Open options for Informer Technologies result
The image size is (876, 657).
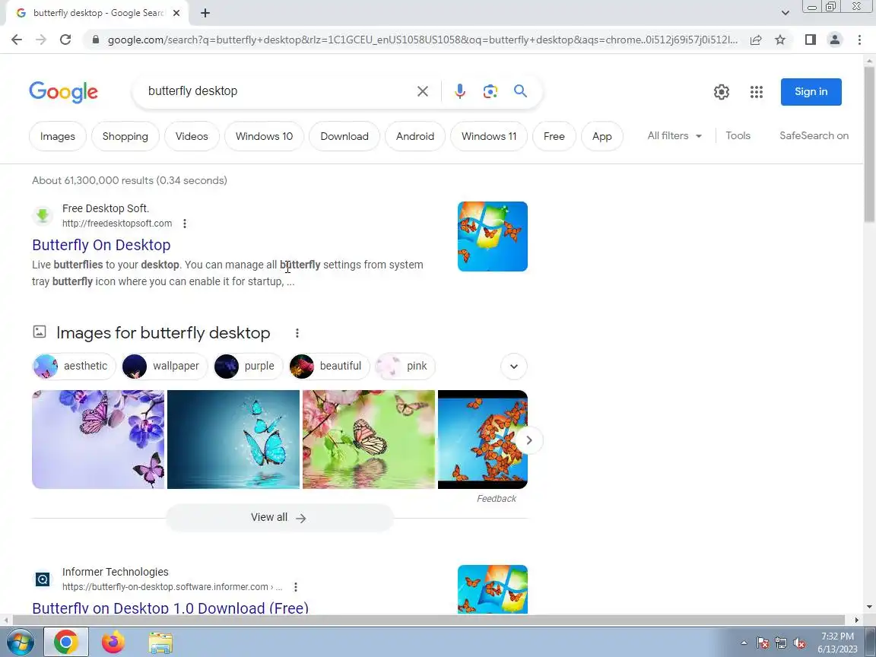pyautogui.click(x=296, y=587)
